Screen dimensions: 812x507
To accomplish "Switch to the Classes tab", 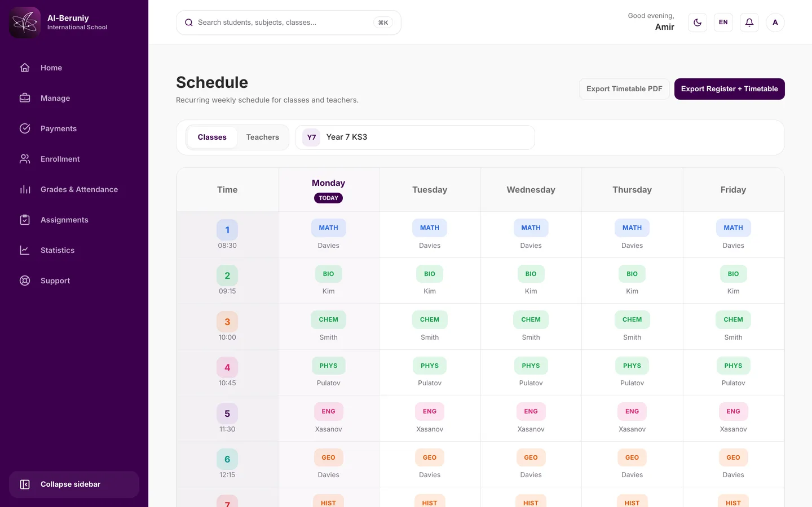I will coord(212,137).
